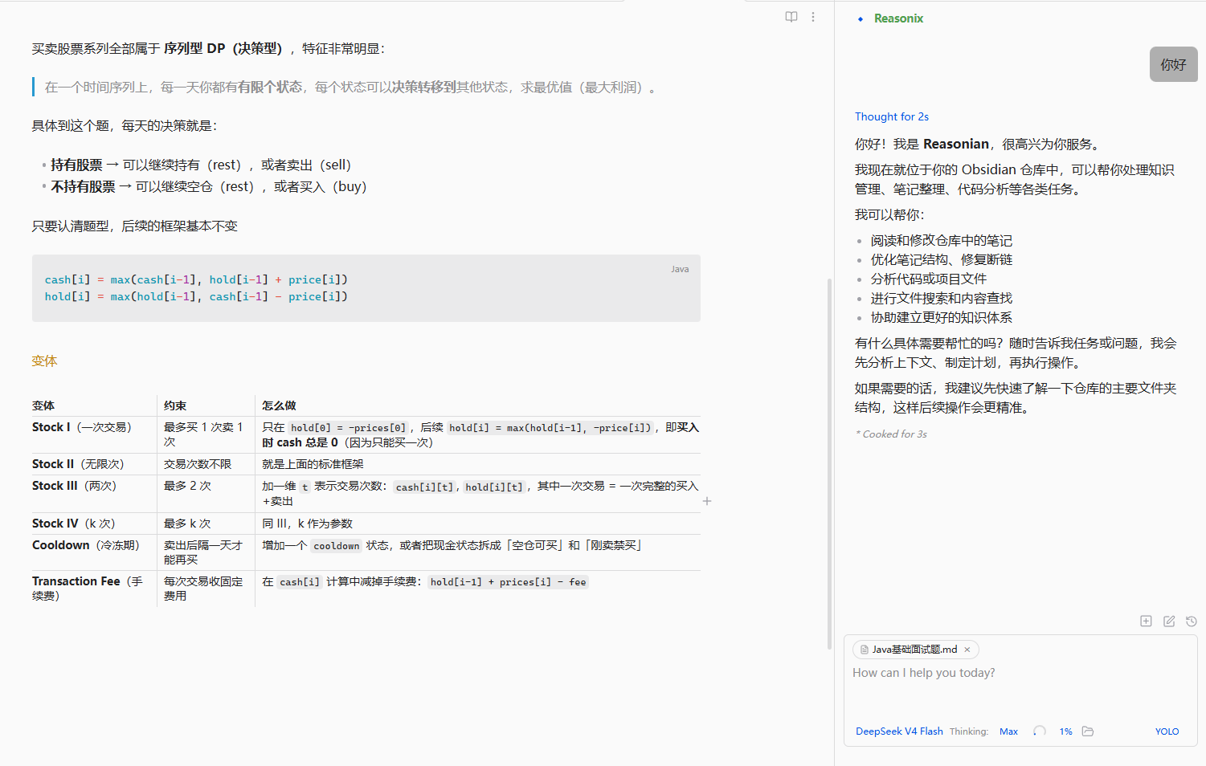Click the file icon in Java基础面试题.md chip

coord(865,650)
